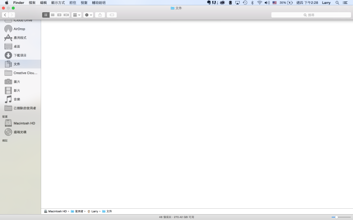The image size is (353, 220).
Task: Select 文件 in the sidebar
Action: point(20,64)
